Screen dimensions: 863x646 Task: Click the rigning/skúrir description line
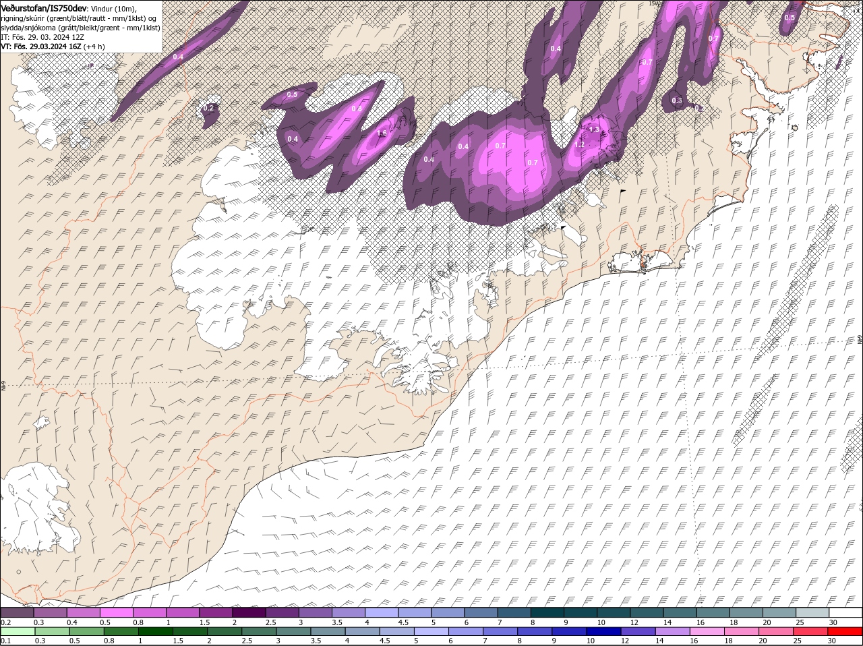(79, 18)
